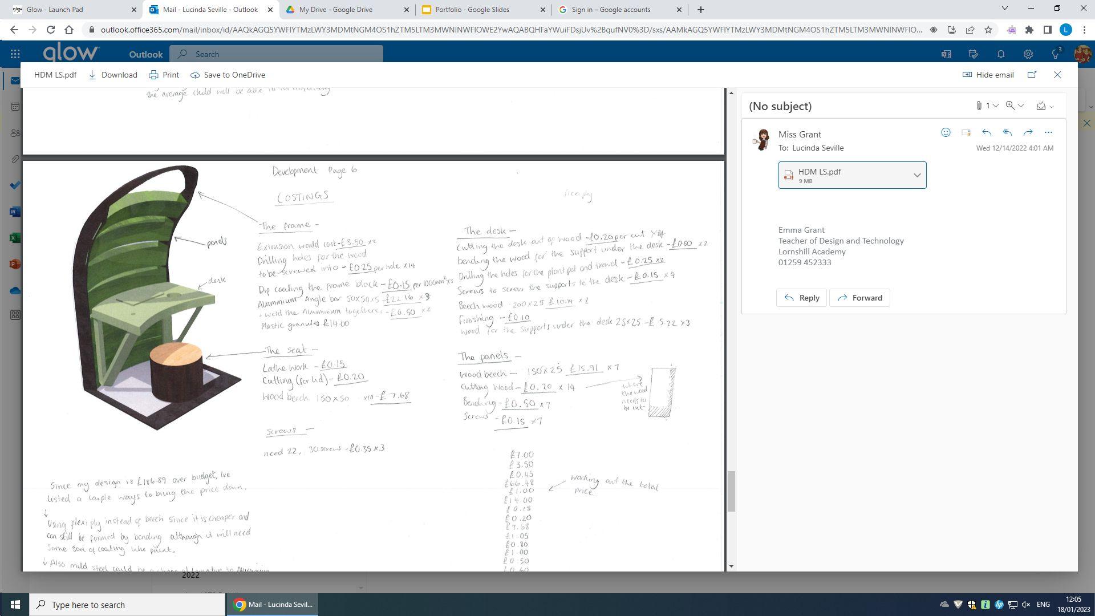Toggle Hide email panel
Viewport: 1095px width, 616px height.
pos(988,75)
